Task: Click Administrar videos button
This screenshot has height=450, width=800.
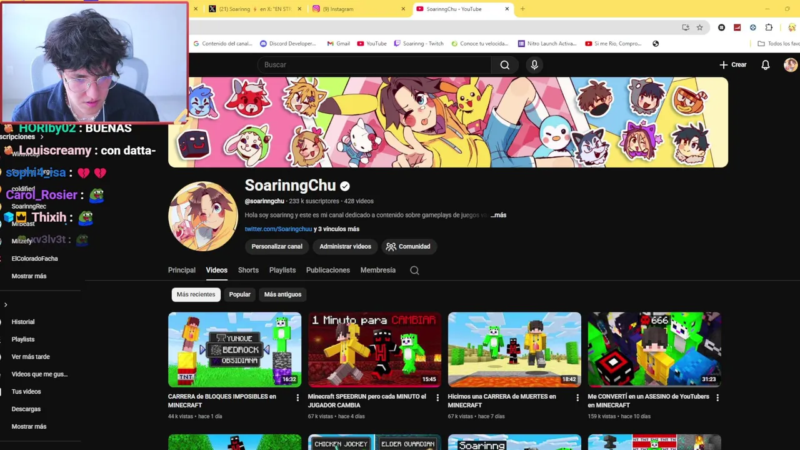Action: pos(345,247)
